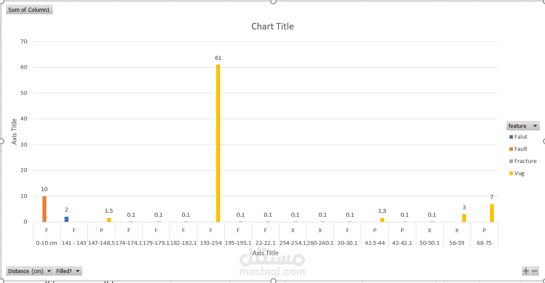The width and height of the screenshot is (545, 283).
Task: Collapse the entire field with minus button
Action: tap(535, 271)
